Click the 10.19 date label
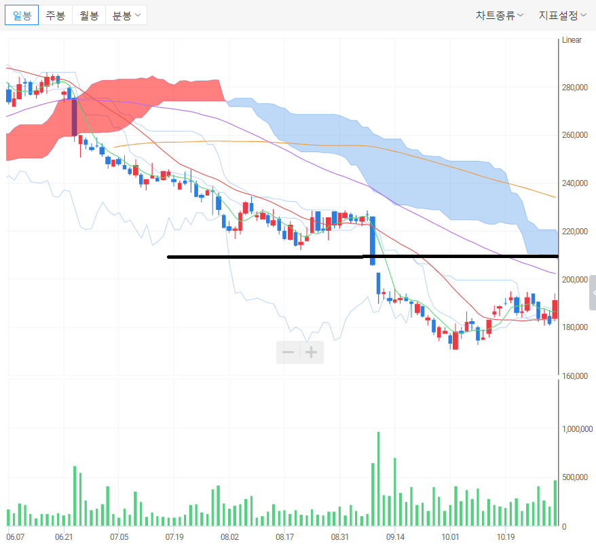 (x=506, y=537)
